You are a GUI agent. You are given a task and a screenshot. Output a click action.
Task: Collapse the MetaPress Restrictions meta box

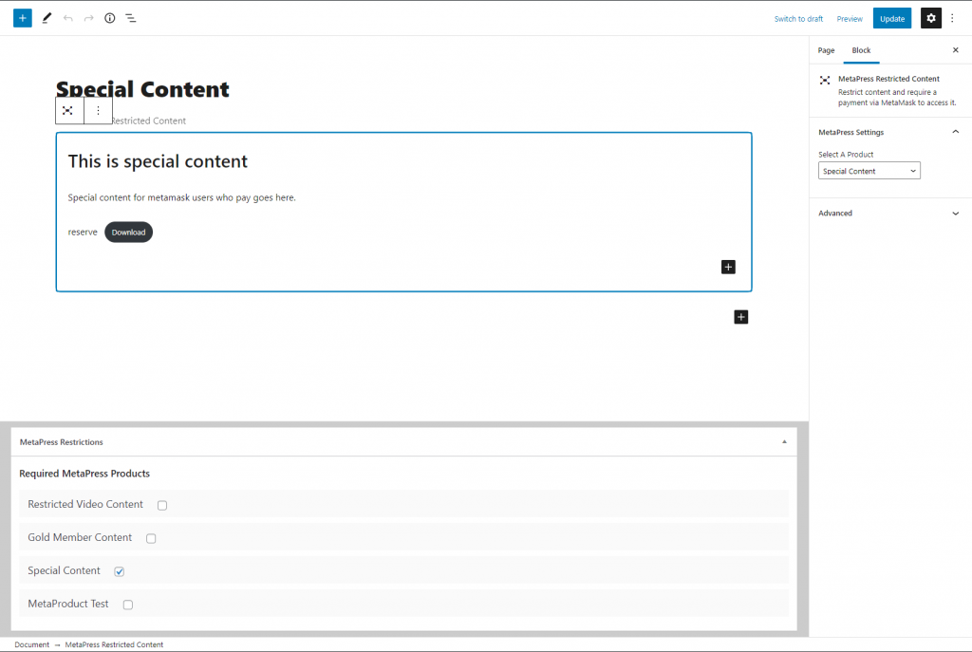click(784, 441)
